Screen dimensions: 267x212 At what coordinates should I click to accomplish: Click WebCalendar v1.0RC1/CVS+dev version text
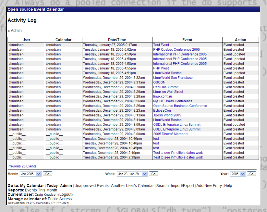tap(38, 203)
